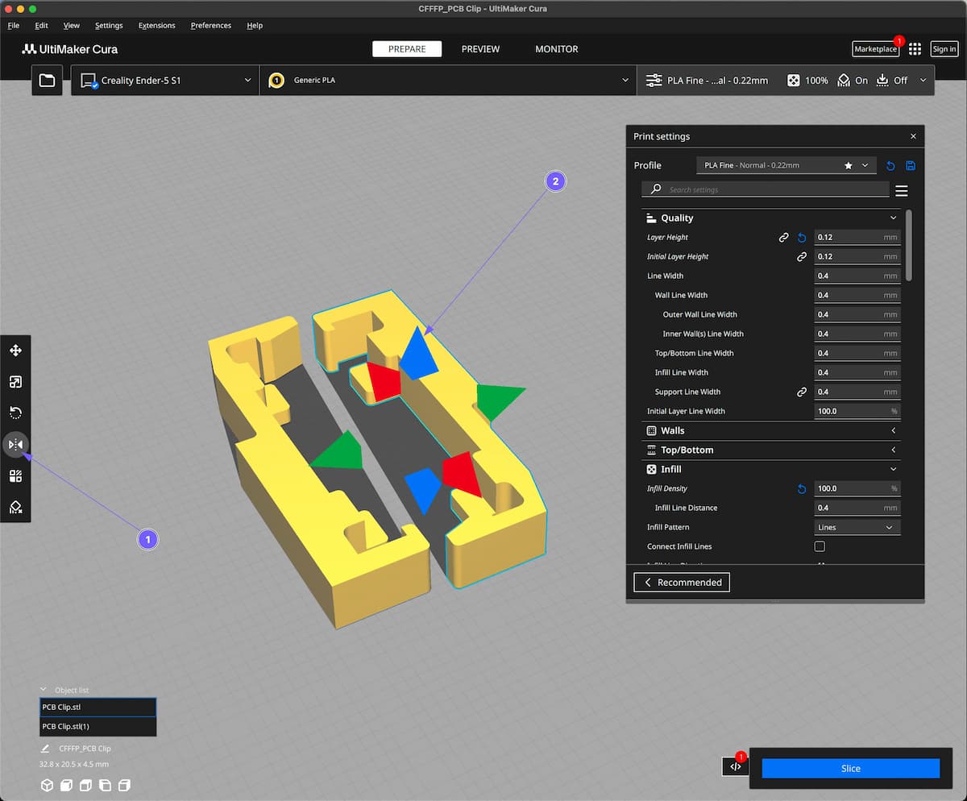Switch to the PREVIEW stage
Image resolution: width=967 pixels, height=801 pixels.
[480, 49]
